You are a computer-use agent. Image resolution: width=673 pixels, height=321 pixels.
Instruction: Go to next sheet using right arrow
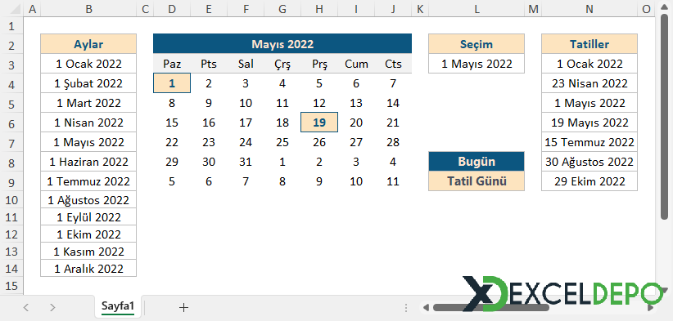click(52, 307)
